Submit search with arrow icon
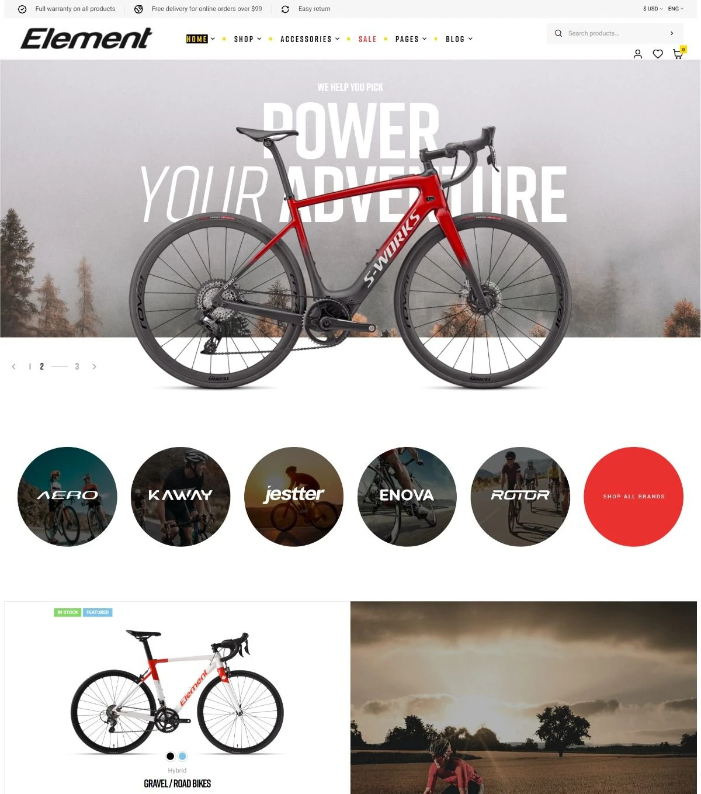 (x=672, y=33)
